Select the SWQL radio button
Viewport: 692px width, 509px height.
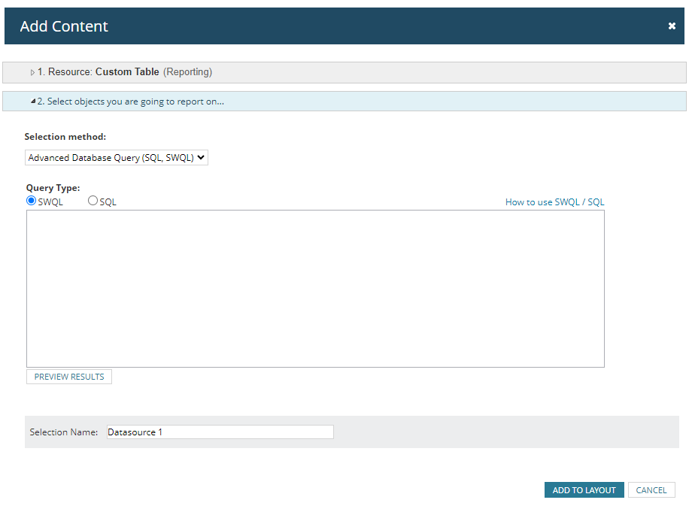(x=31, y=201)
